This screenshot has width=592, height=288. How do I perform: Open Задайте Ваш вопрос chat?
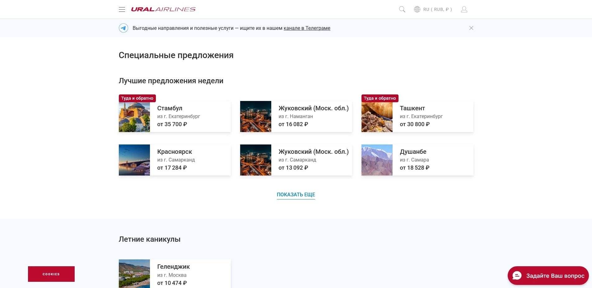pyautogui.click(x=555, y=275)
